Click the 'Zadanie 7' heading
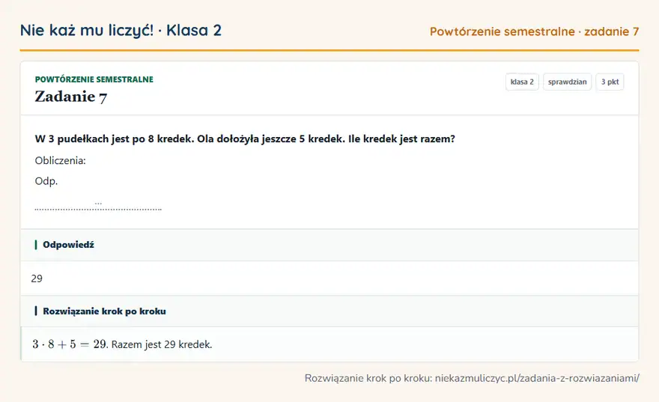Screen dimensions: 659x402 point(71,97)
